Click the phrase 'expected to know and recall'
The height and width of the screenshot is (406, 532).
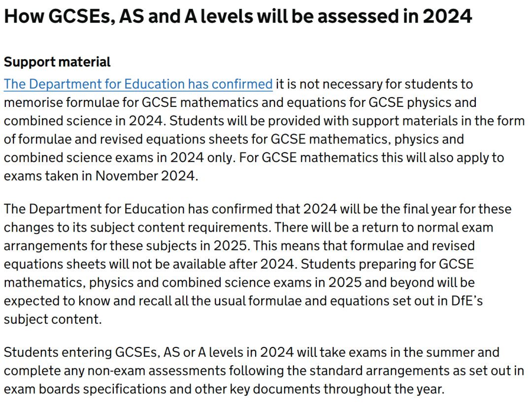[88, 301]
